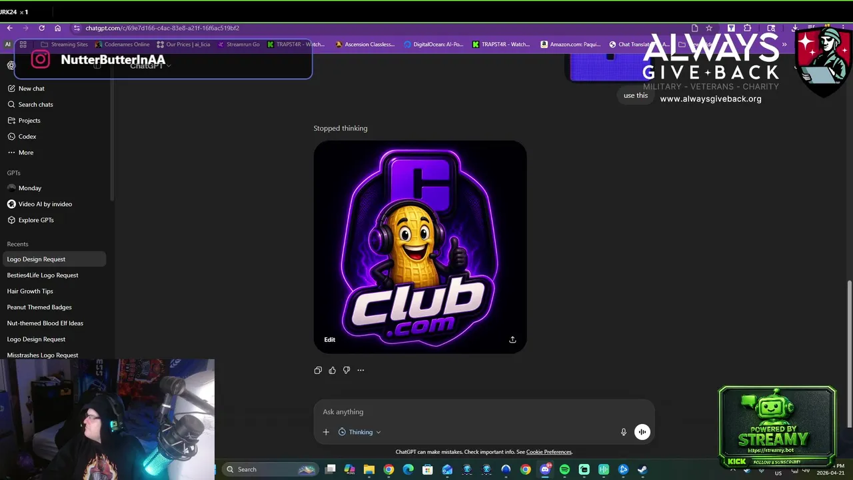This screenshot has width=853, height=480.
Task: Open Task View from the taskbar
Action: 330,469
